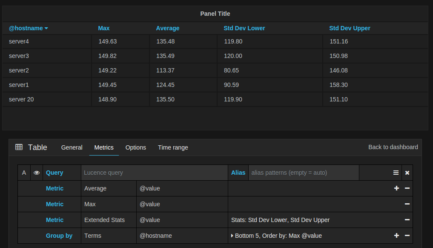Open the query row hamburger menu
This screenshot has height=248, width=433.
click(x=396, y=173)
